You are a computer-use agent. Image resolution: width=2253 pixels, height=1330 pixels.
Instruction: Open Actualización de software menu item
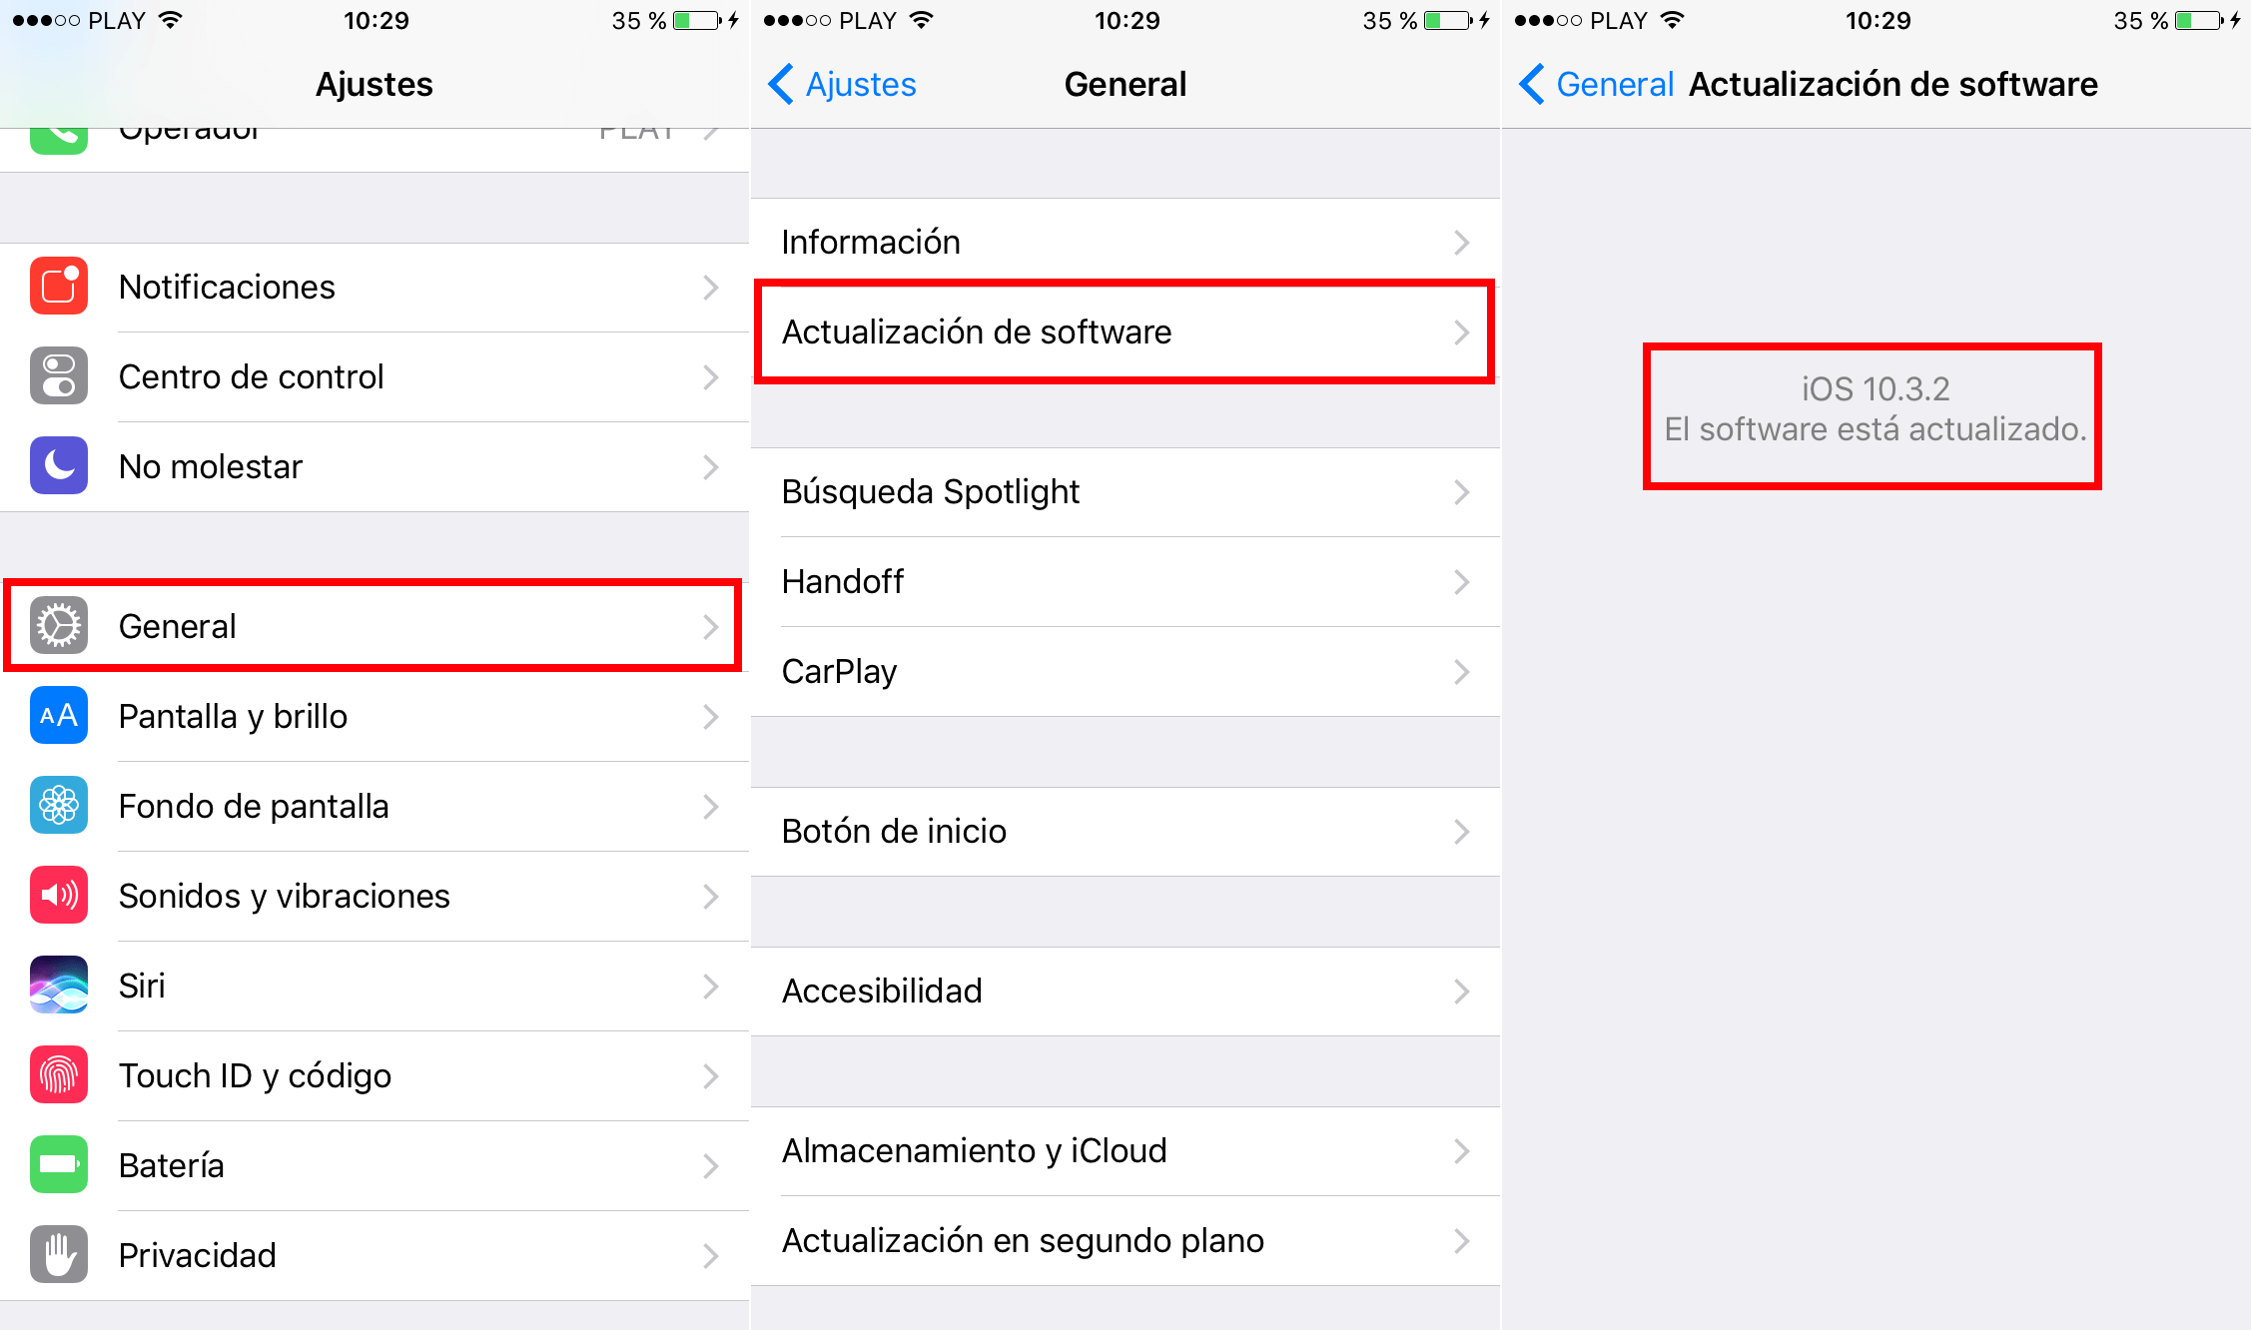[x=1126, y=332]
